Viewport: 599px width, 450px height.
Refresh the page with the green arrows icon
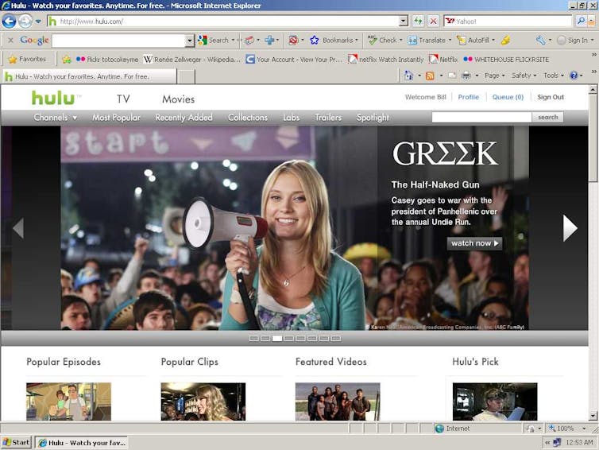[419, 21]
